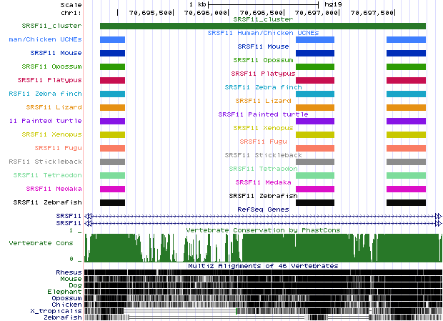The height and width of the screenshot is (321, 443).
Task: Click the chr1: label on the ruler
Action: click(71, 13)
